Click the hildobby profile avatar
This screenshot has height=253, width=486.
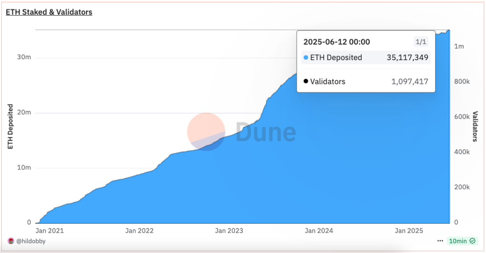click(11, 241)
